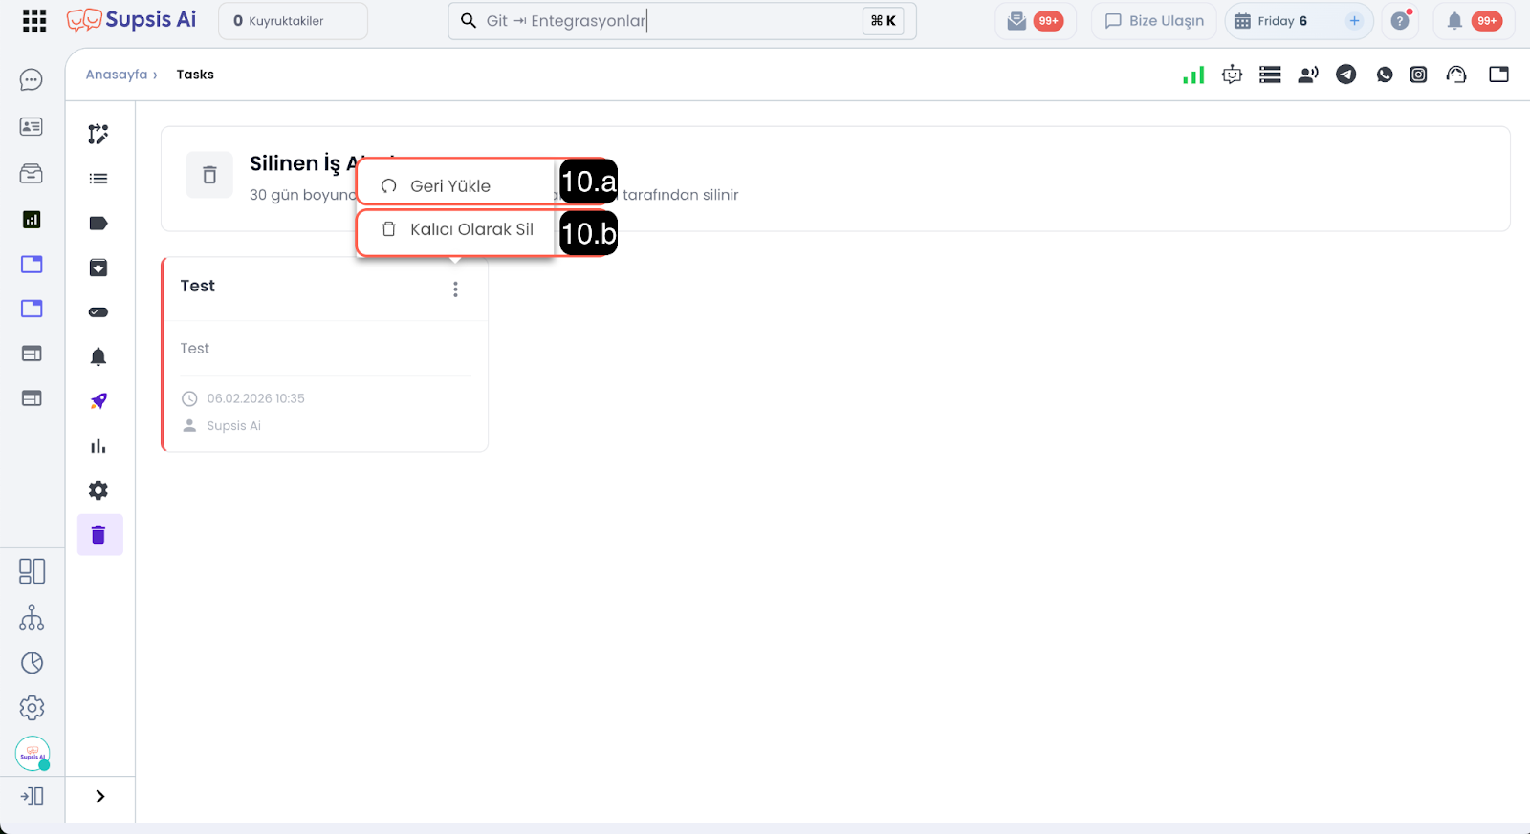Open the task notifications bell in sidebar
The image size is (1530, 834).
tap(98, 356)
